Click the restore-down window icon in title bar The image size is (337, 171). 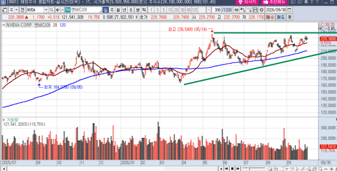click(x=300, y=2)
